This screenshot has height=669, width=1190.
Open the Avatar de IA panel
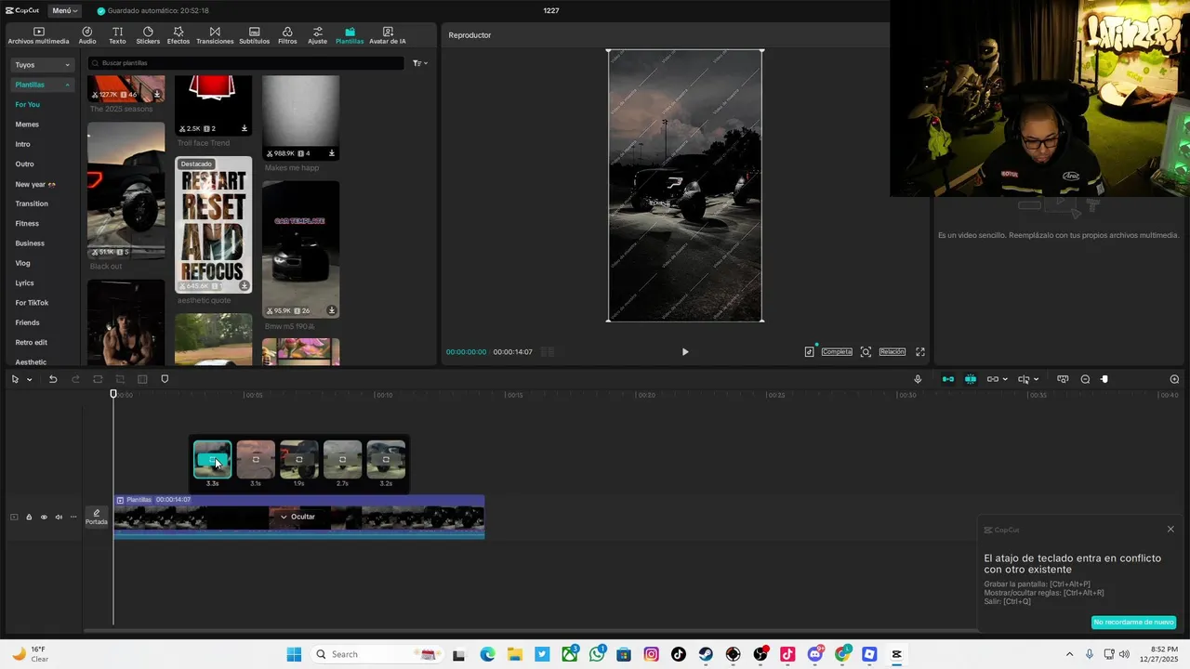pos(388,35)
